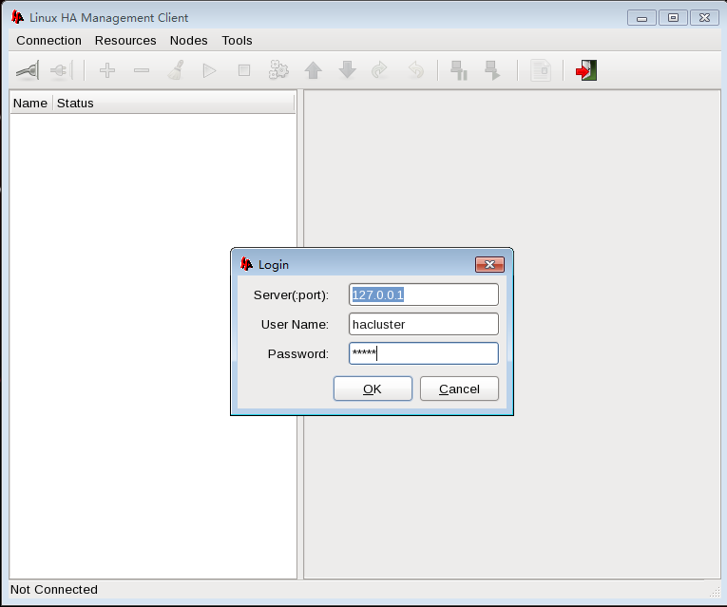The image size is (727, 607).
Task: Click the node Standby toolbar icon
Action: 459,70
